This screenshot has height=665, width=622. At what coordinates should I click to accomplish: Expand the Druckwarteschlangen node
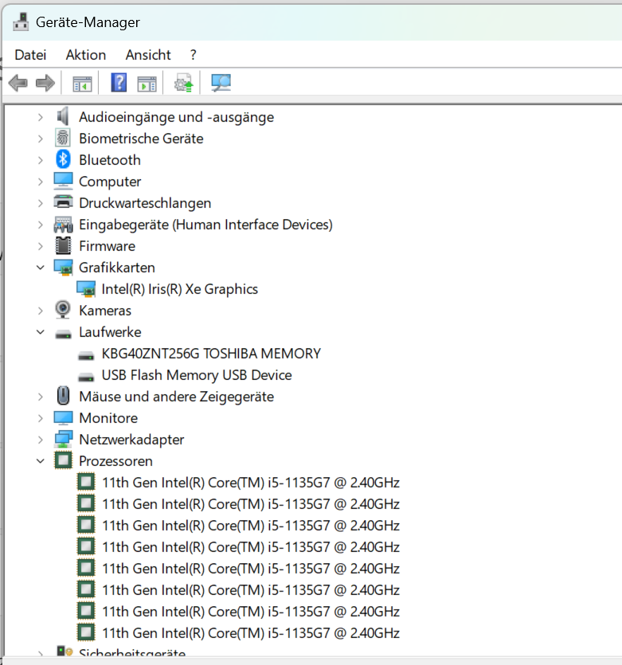click(41, 203)
